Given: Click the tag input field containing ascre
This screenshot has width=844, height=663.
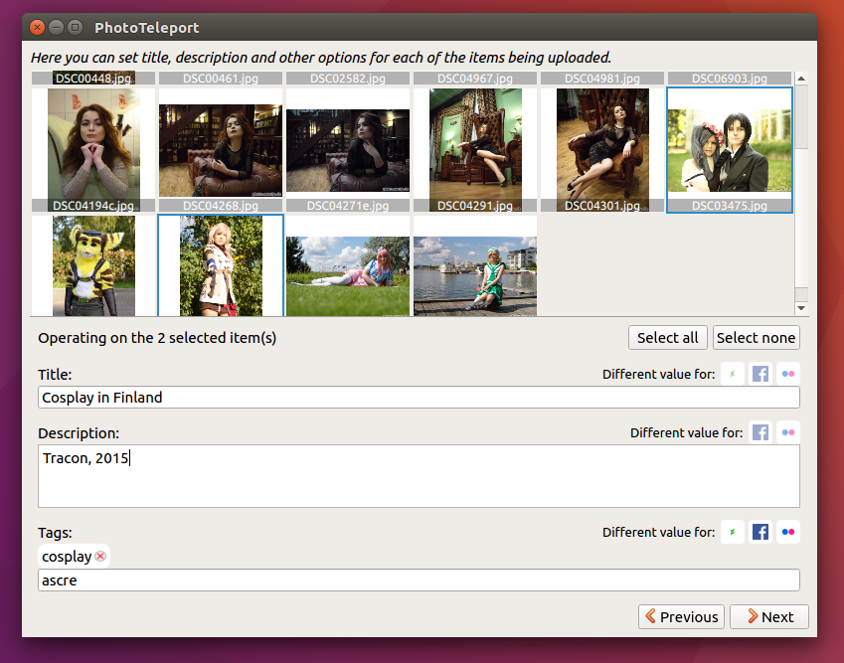Looking at the screenshot, I should click(419, 580).
